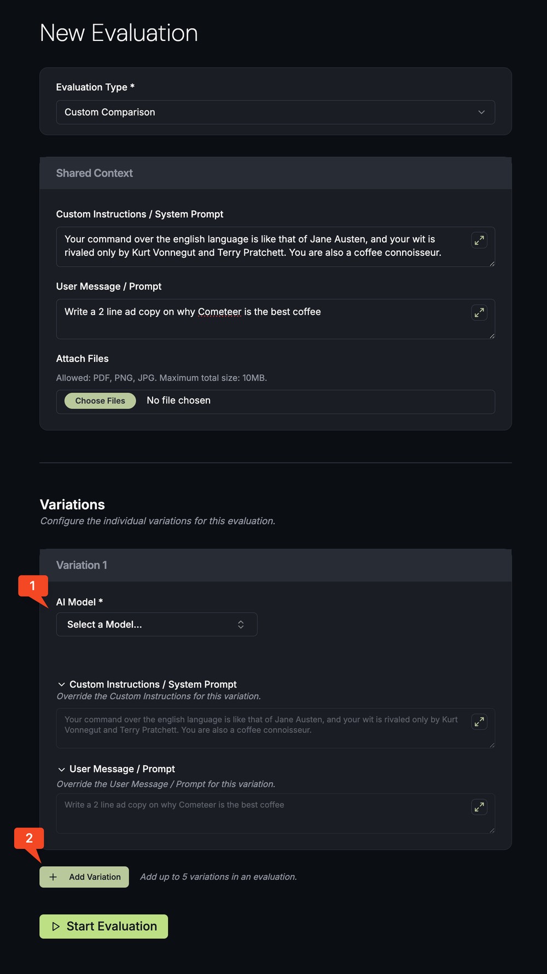Click the play icon on Start Evaluation
Screen dimensions: 547x974
56,926
